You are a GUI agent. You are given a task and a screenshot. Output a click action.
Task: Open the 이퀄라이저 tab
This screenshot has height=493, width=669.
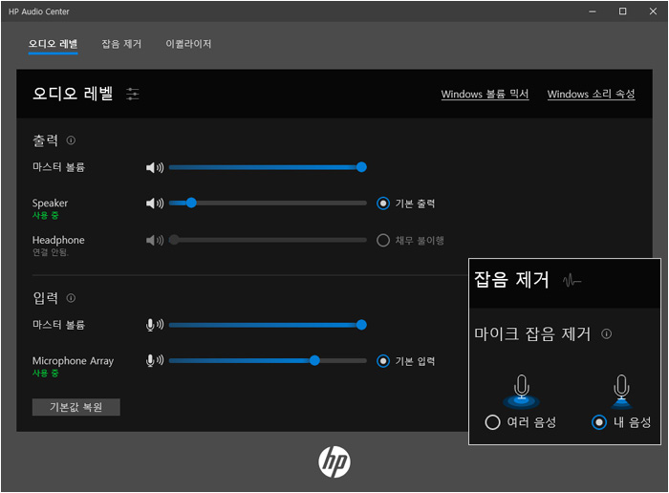coord(188,44)
